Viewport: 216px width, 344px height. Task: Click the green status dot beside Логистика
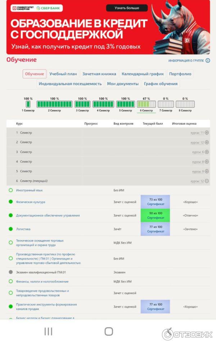[x=11, y=229]
